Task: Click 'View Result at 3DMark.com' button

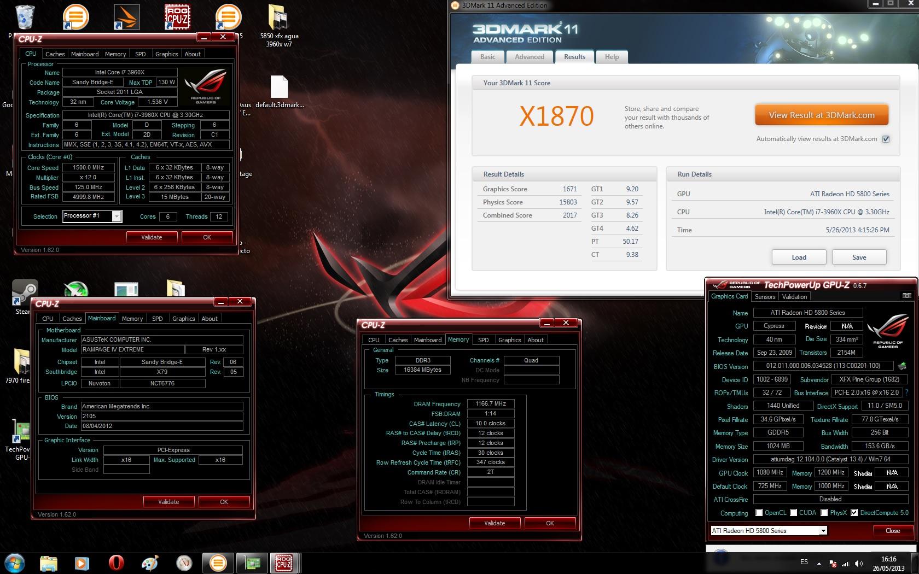Action: pyautogui.click(x=822, y=115)
